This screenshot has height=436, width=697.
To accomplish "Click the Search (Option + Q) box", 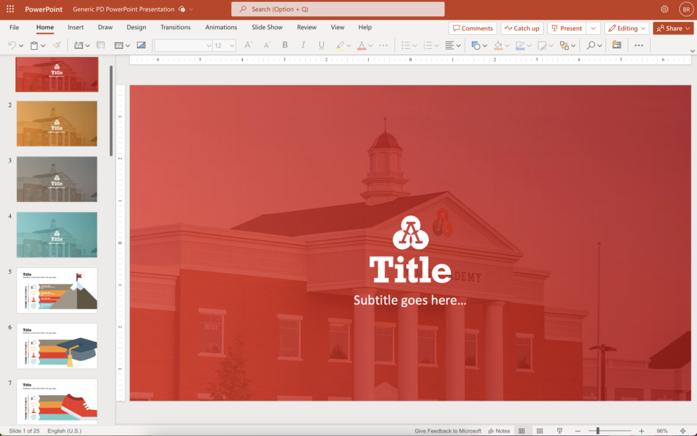I will point(338,9).
